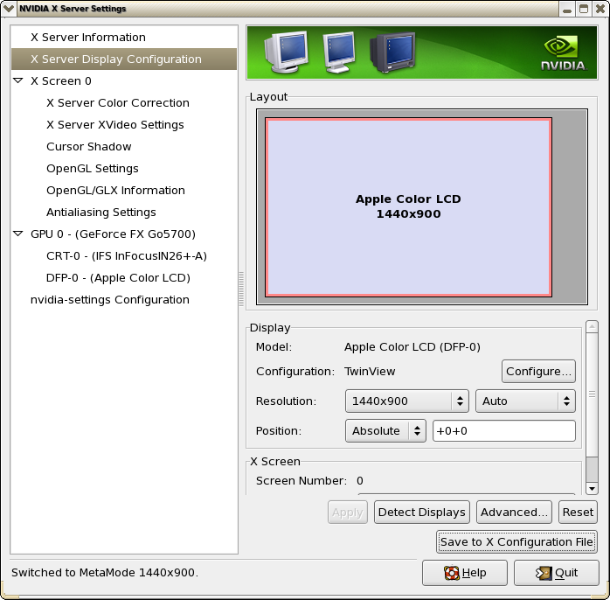Image resolution: width=610 pixels, height=600 pixels.
Task: Open the window menu icon in title bar
Action: click(x=9, y=9)
